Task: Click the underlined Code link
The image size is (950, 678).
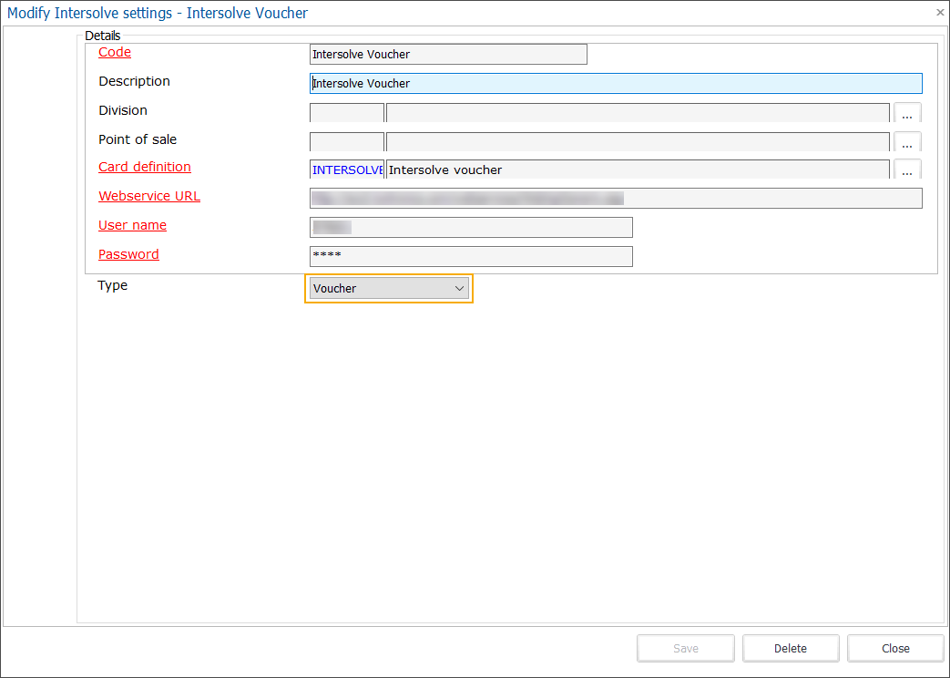Action: point(114,52)
